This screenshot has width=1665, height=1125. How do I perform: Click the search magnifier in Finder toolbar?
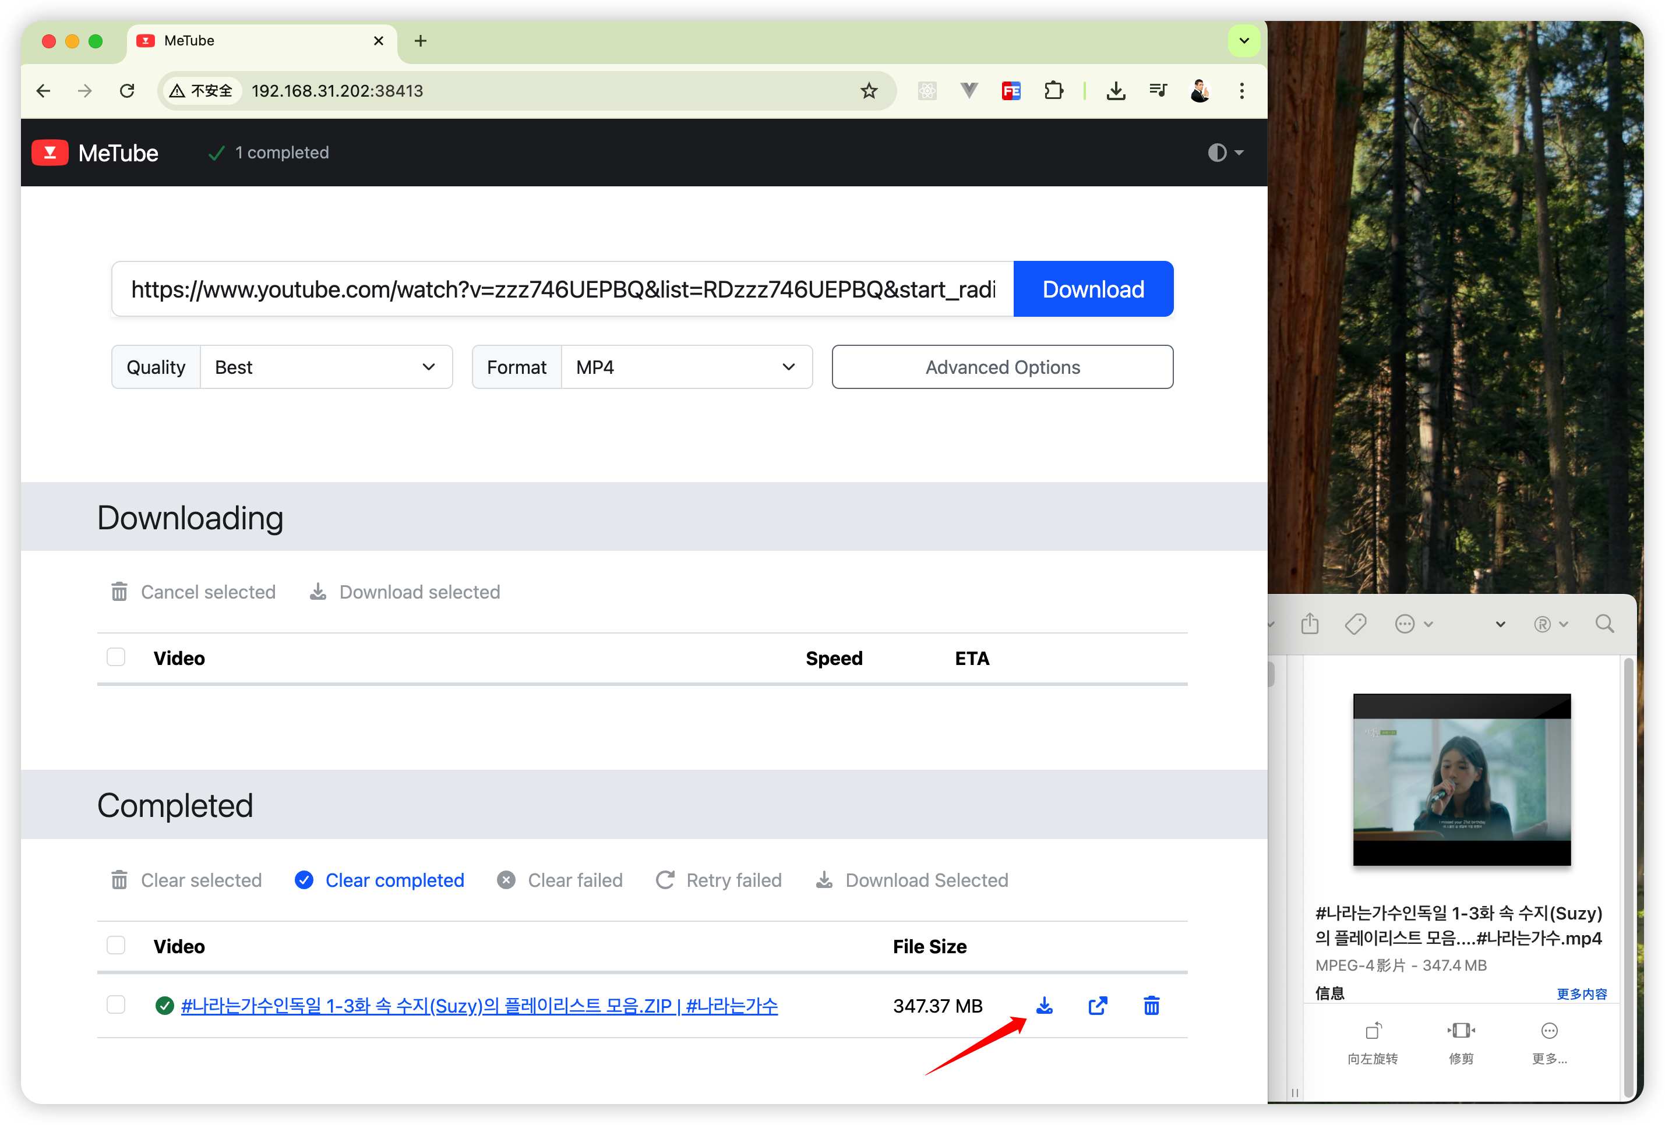click(x=1604, y=624)
